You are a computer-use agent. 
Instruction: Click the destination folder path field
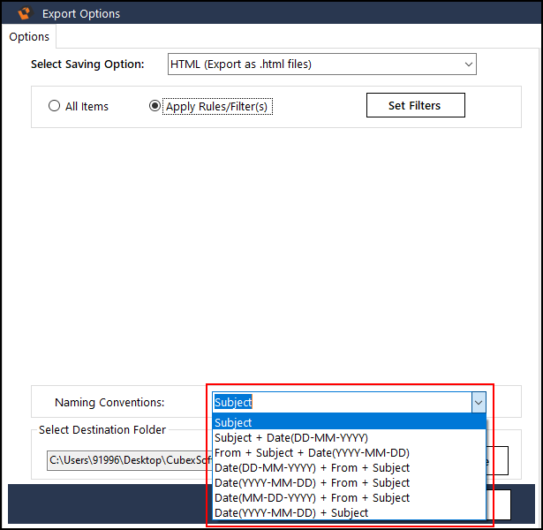click(128, 460)
